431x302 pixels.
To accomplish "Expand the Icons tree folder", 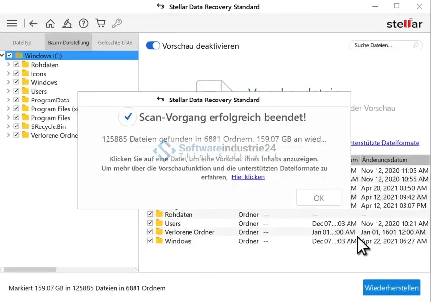I will click(x=8, y=74).
